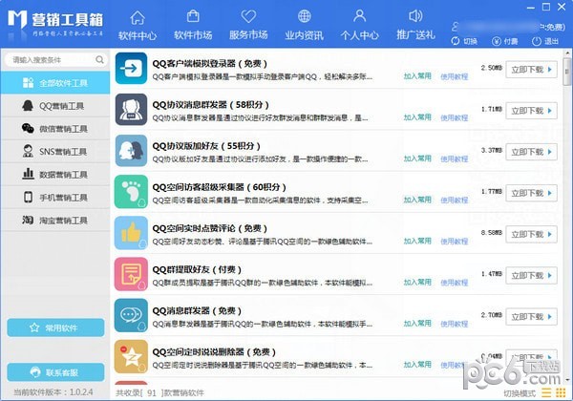Add QQ空间访客超级采集器 via 加入常用
The width and height of the screenshot is (573, 401).
pyautogui.click(x=417, y=200)
